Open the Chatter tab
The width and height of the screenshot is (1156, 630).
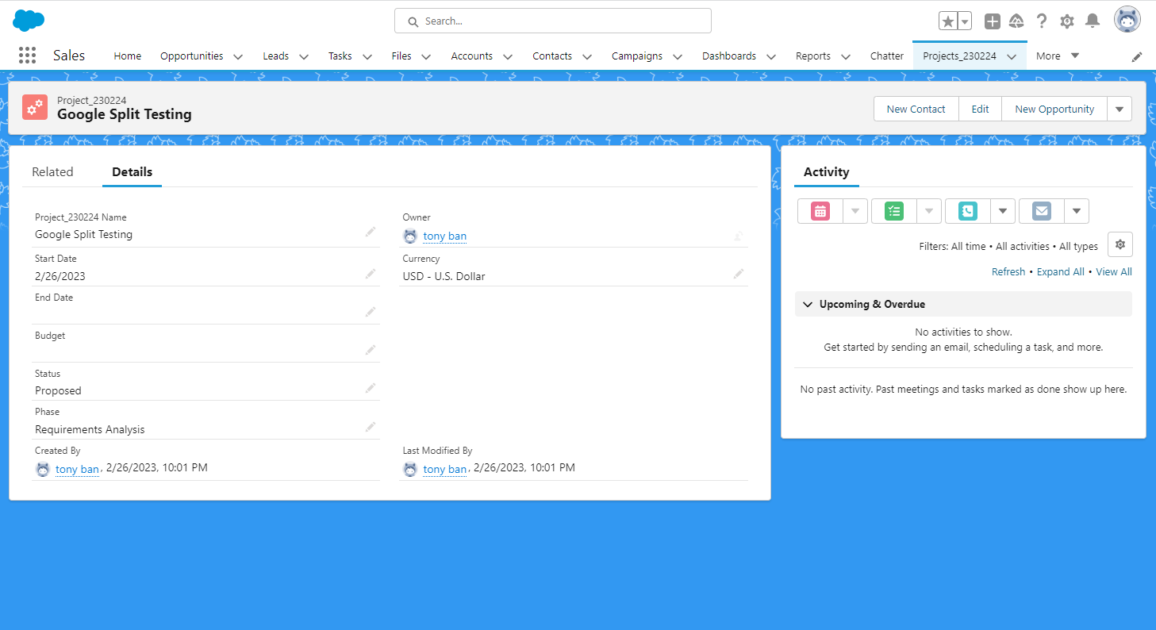[x=887, y=56]
